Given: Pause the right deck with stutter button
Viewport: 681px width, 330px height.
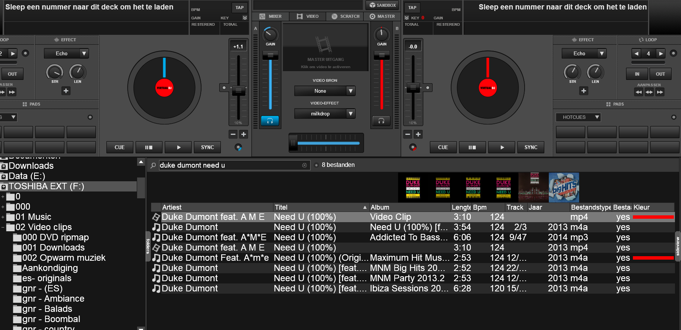Looking at the screenshot, I should click(472, 147).
